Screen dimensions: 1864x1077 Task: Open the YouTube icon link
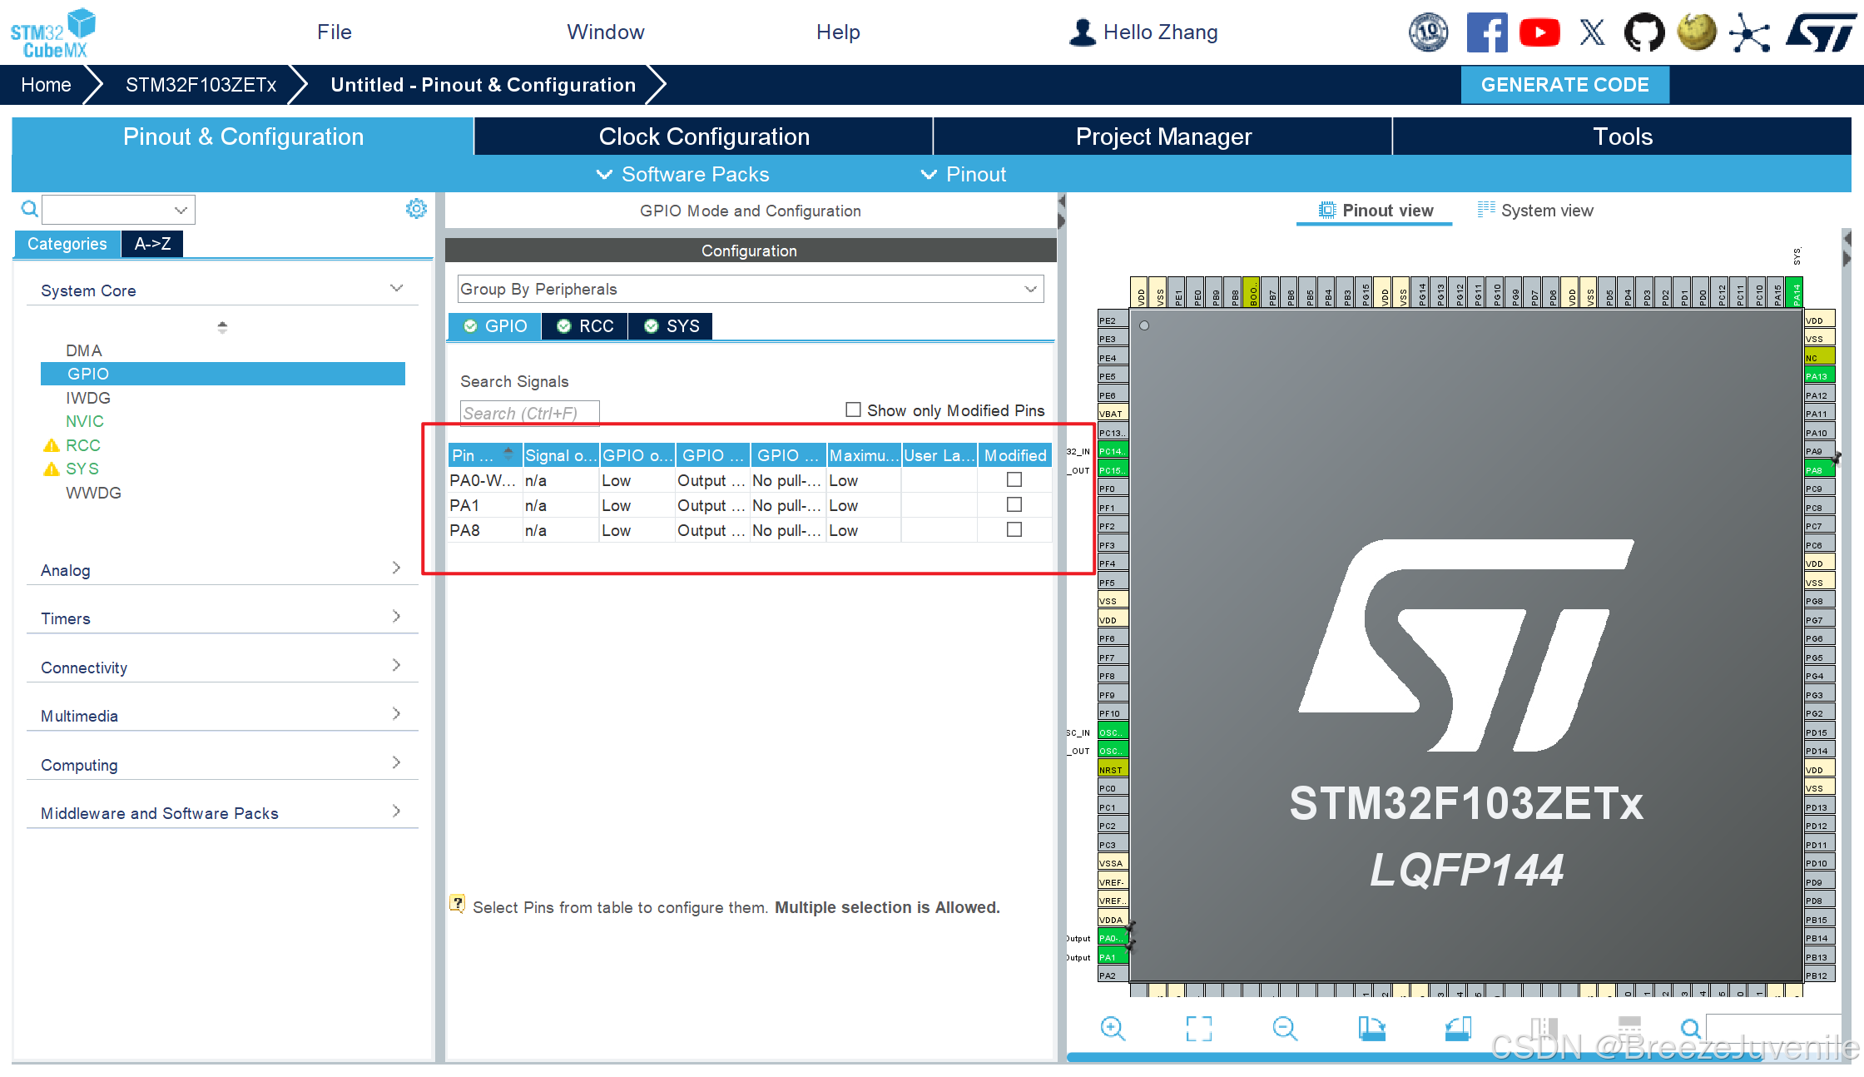(1539, 32)
